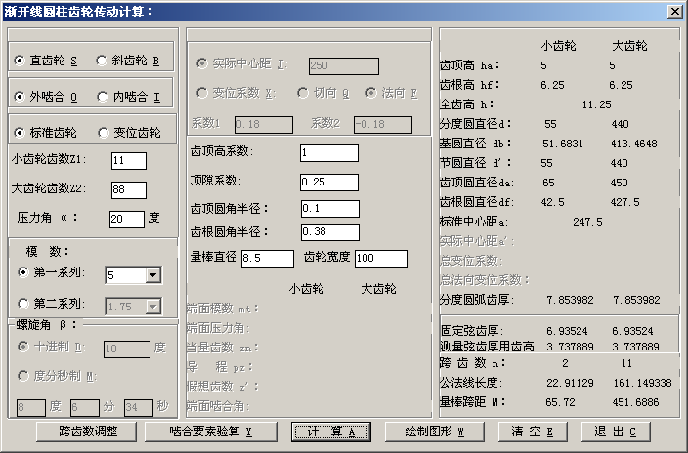Viewport: 688px width, 453px height.
Task: Focus 大齿轮齿数Z2 input field
Action: click(x=129, y=190)
